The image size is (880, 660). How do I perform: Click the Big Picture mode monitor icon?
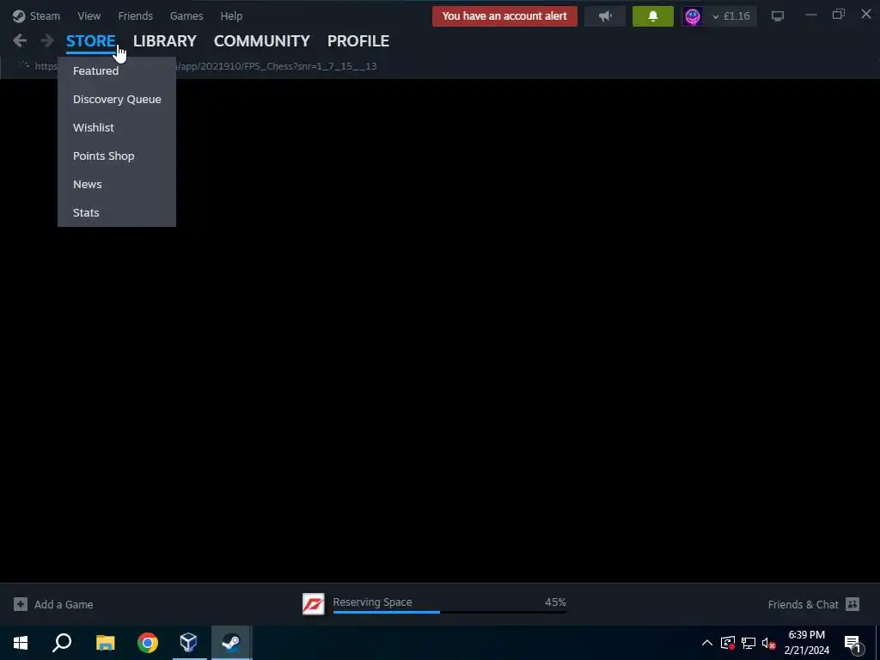coord(777,16)
